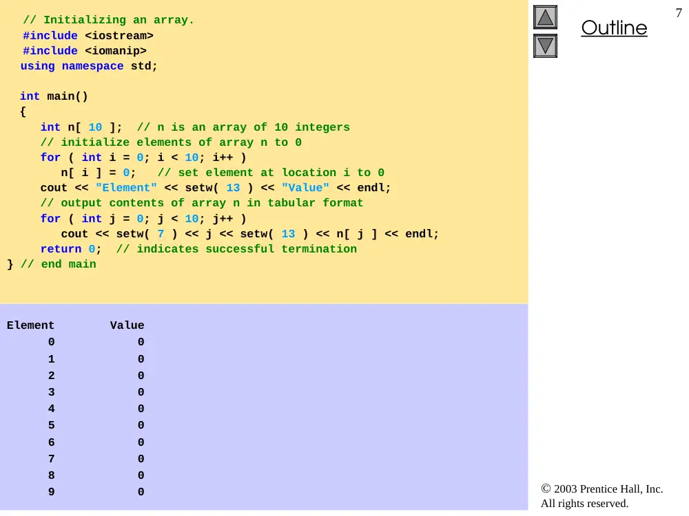This screenshot has width=689, height=516.
Task: Click the "} // end main" line
Action: coord(52,264)
